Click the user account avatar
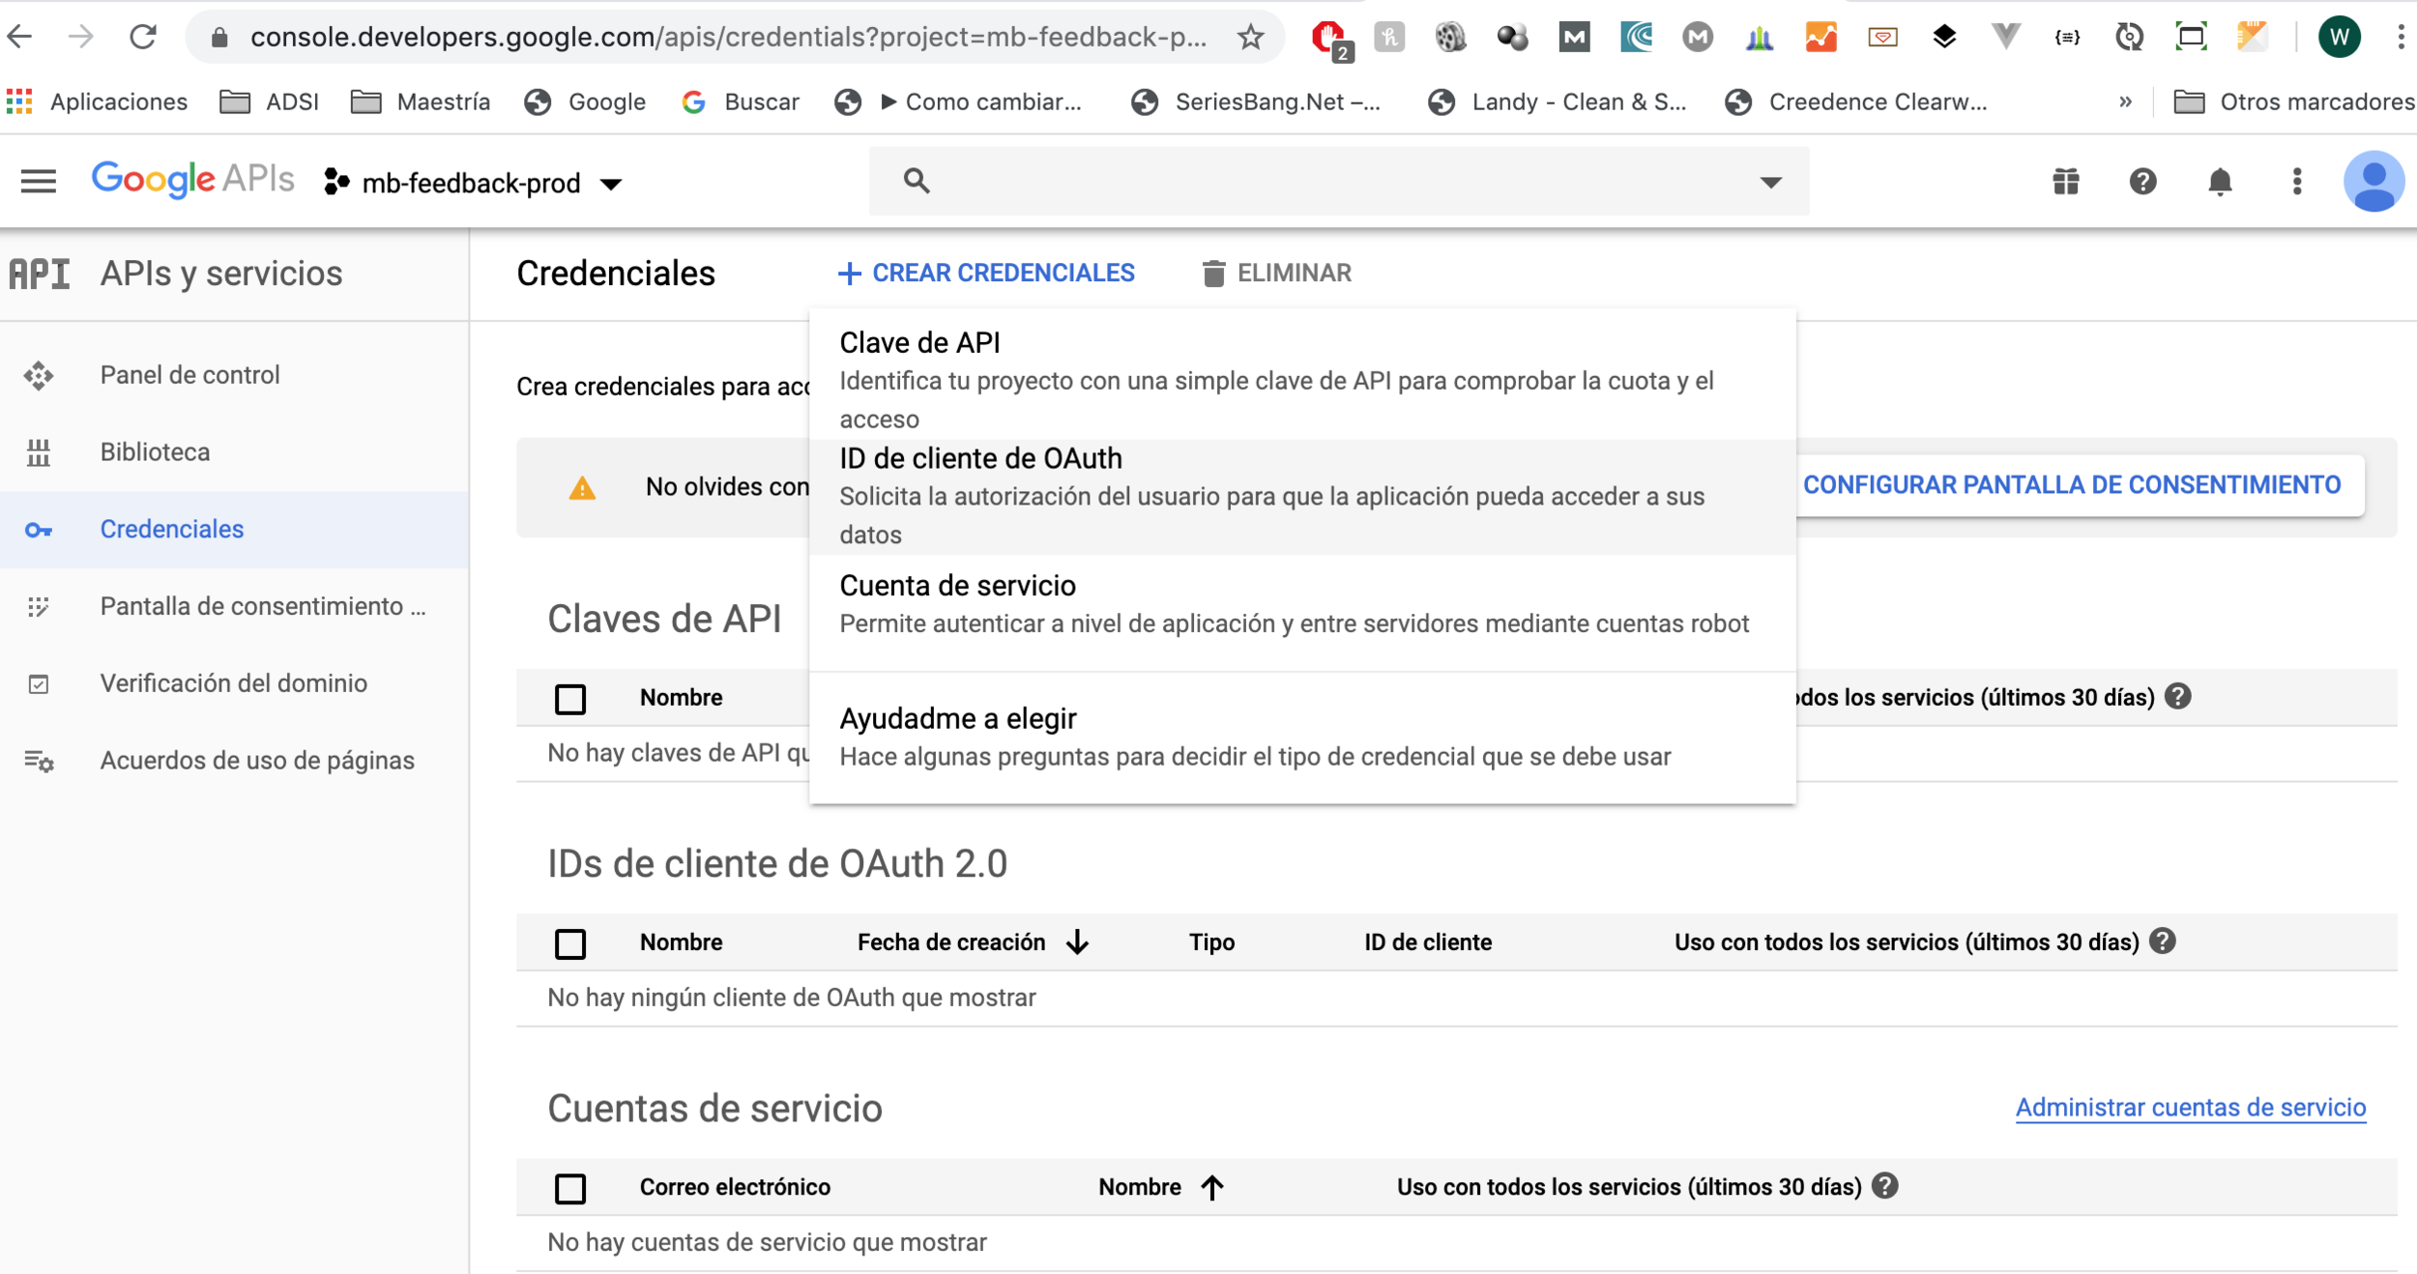 [x=2373, y=182]
